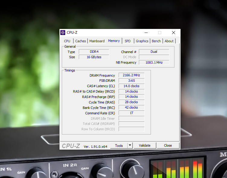
Task: Select the SPD tab
Action: 128,41
